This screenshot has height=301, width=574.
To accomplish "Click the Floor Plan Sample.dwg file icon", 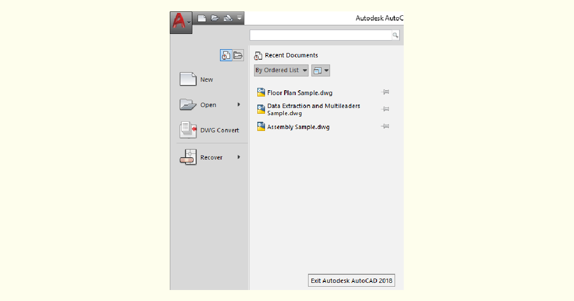I will [x=261, y=92].
